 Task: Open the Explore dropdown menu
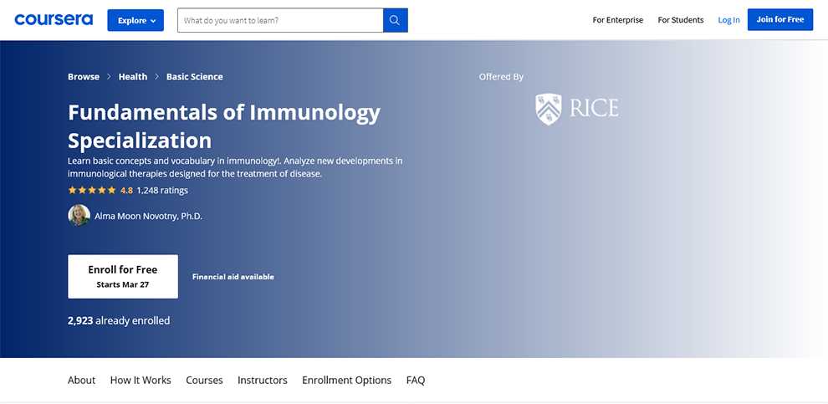[x=135, y=20]
